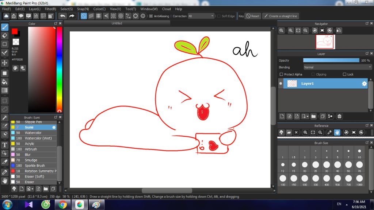Select the Bucket fill tool
374x210 pixels.
4,82
